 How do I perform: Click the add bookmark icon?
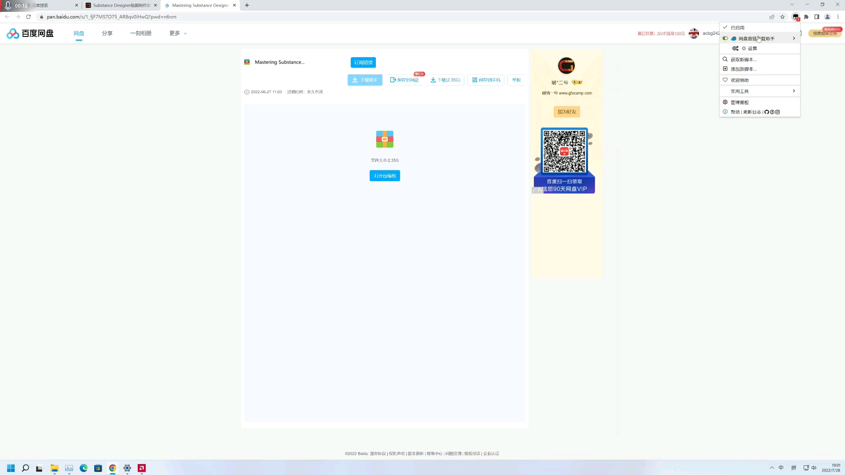783,17
